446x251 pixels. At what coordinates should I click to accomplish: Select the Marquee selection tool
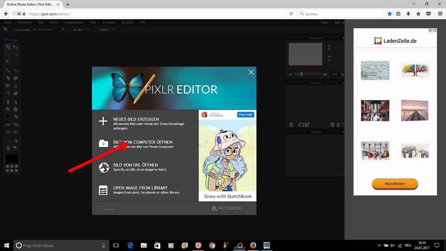tap(8, 54)
